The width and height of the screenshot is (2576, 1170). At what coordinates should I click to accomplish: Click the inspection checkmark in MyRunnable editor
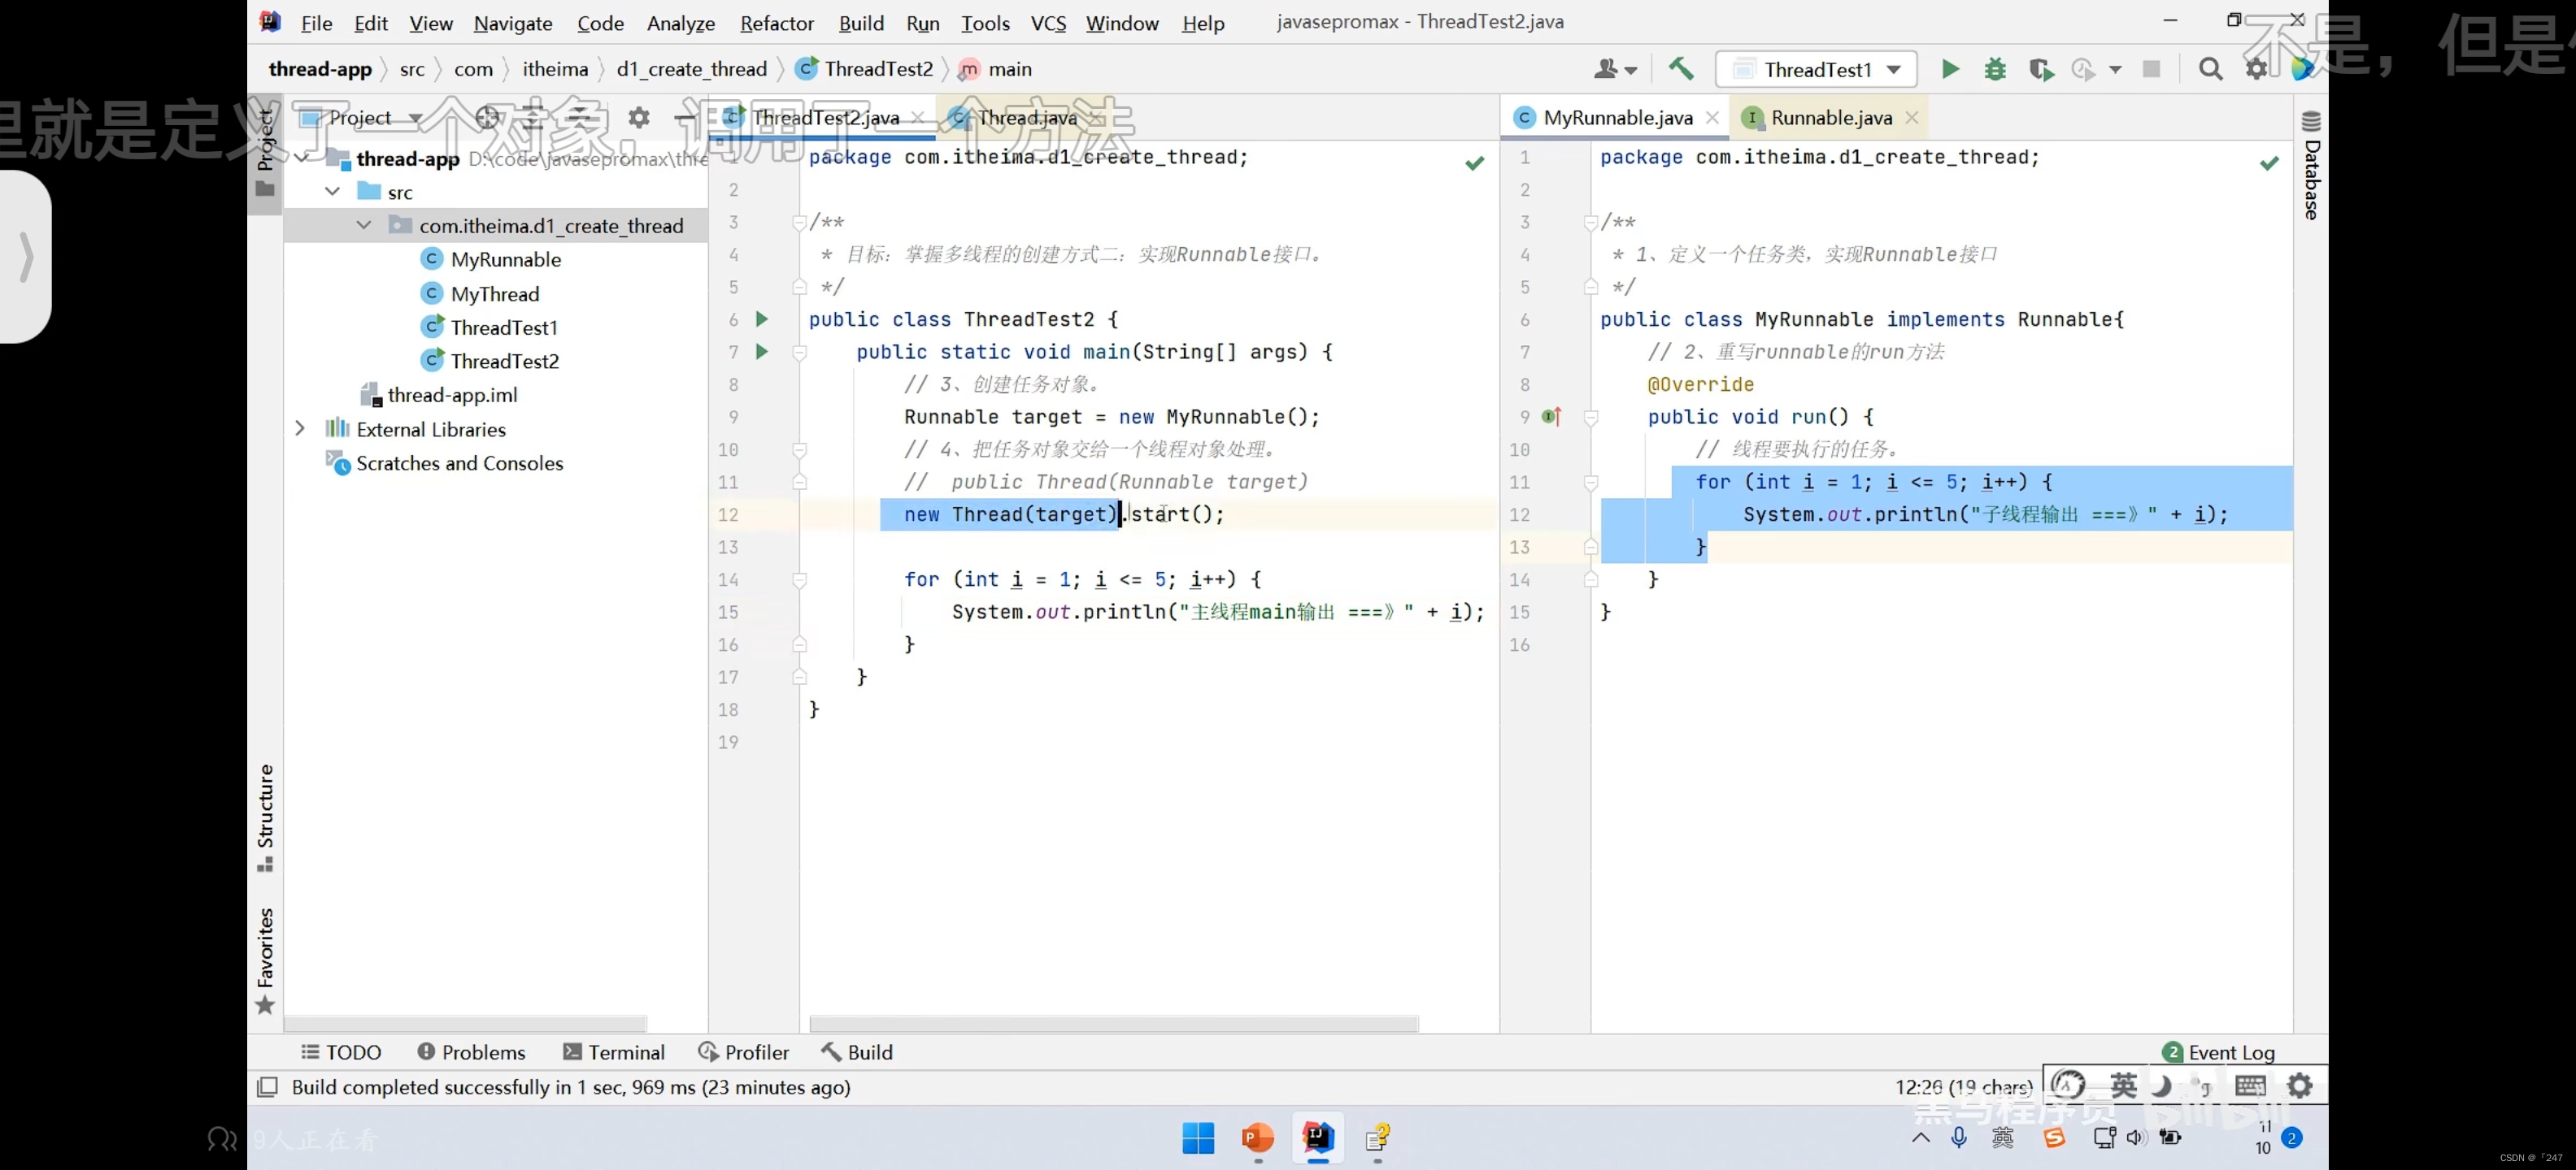pyautogui.click(x=2269, y=162)
